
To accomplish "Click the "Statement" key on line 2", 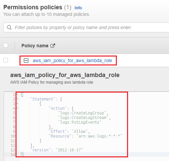I will pyautogui.click(x=43, y=99).
